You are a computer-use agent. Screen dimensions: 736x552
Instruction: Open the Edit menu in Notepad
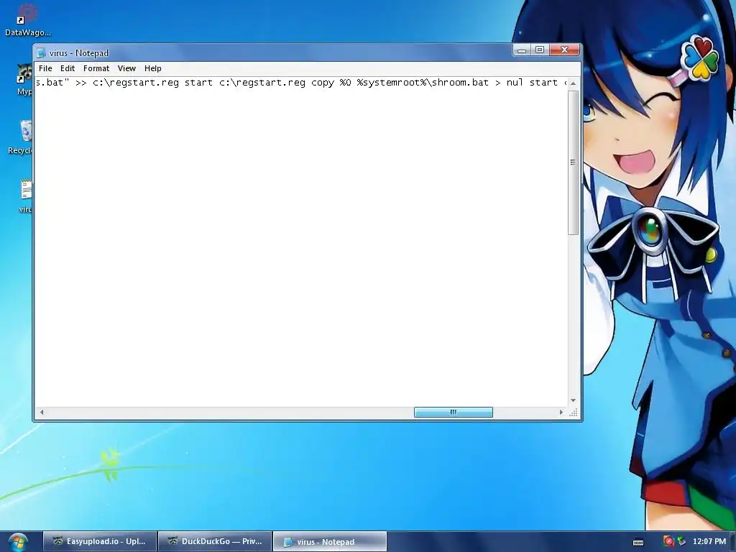68,68
